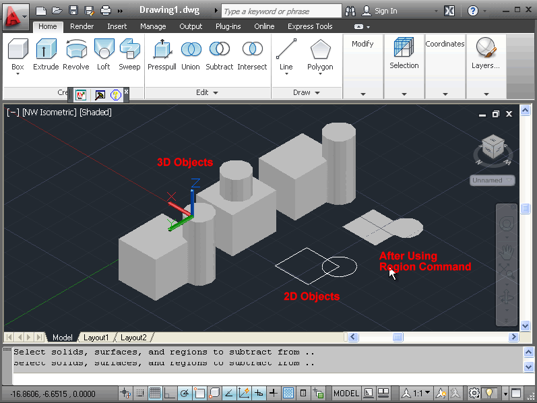
Task: Expand the Box tool dropdown arrow
Action: pyautogui.click(x=18, y=73)
